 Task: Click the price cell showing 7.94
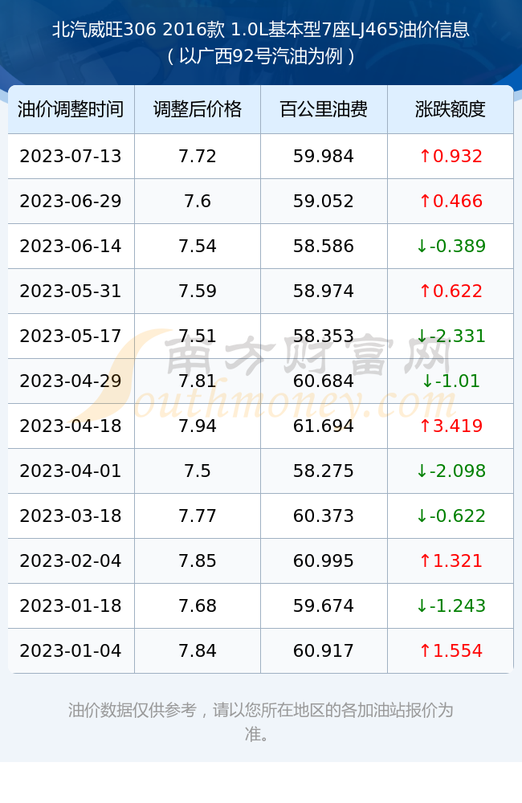click(198, 426)
